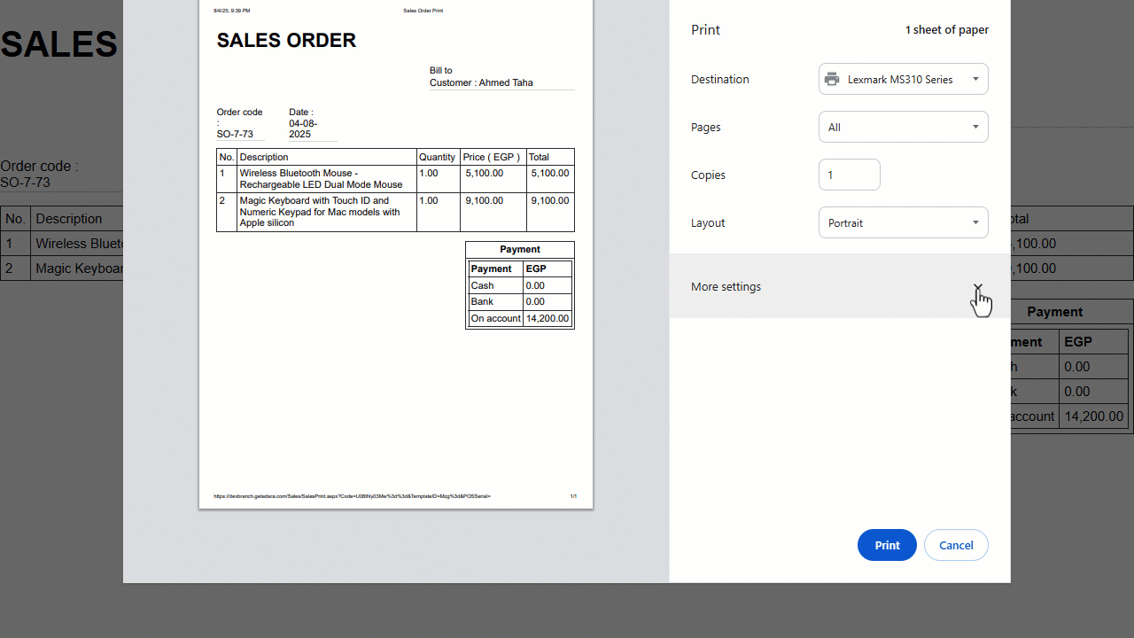Cancel the print dialog
Image resolution: width=1134 pixels, height=638 pixels.
956,545
